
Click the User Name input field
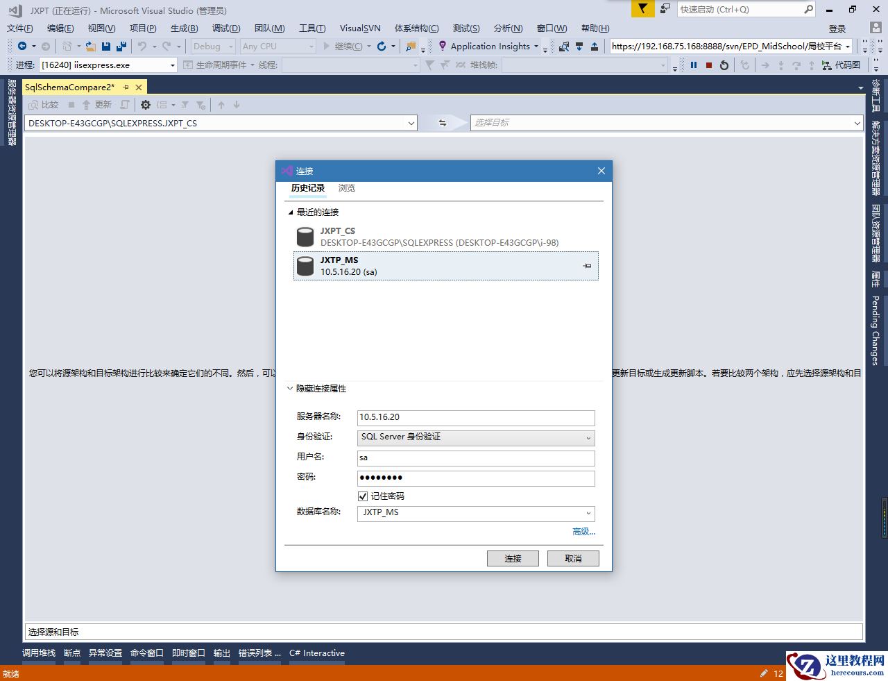(x=477, y=458)
